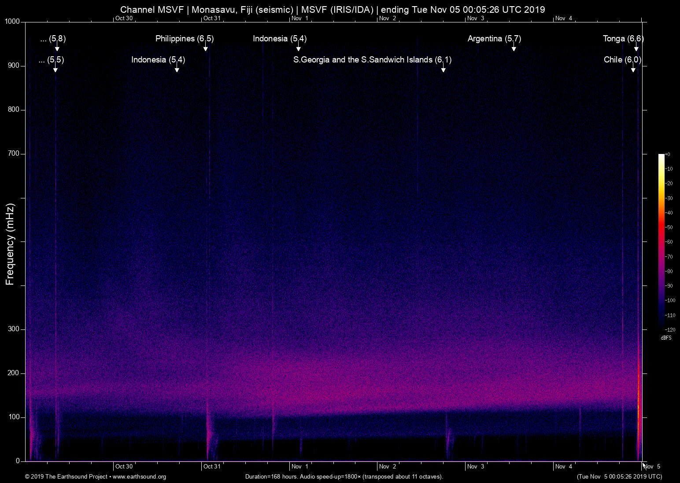The width and height of the screenshot is (680, 483).
Task: Click the Oct 31 date label on bottom axis
Action: (212, 466)
